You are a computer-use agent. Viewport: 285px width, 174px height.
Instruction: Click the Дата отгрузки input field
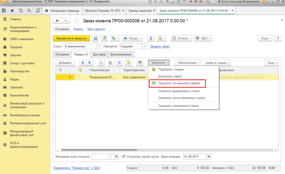point(195,157)
